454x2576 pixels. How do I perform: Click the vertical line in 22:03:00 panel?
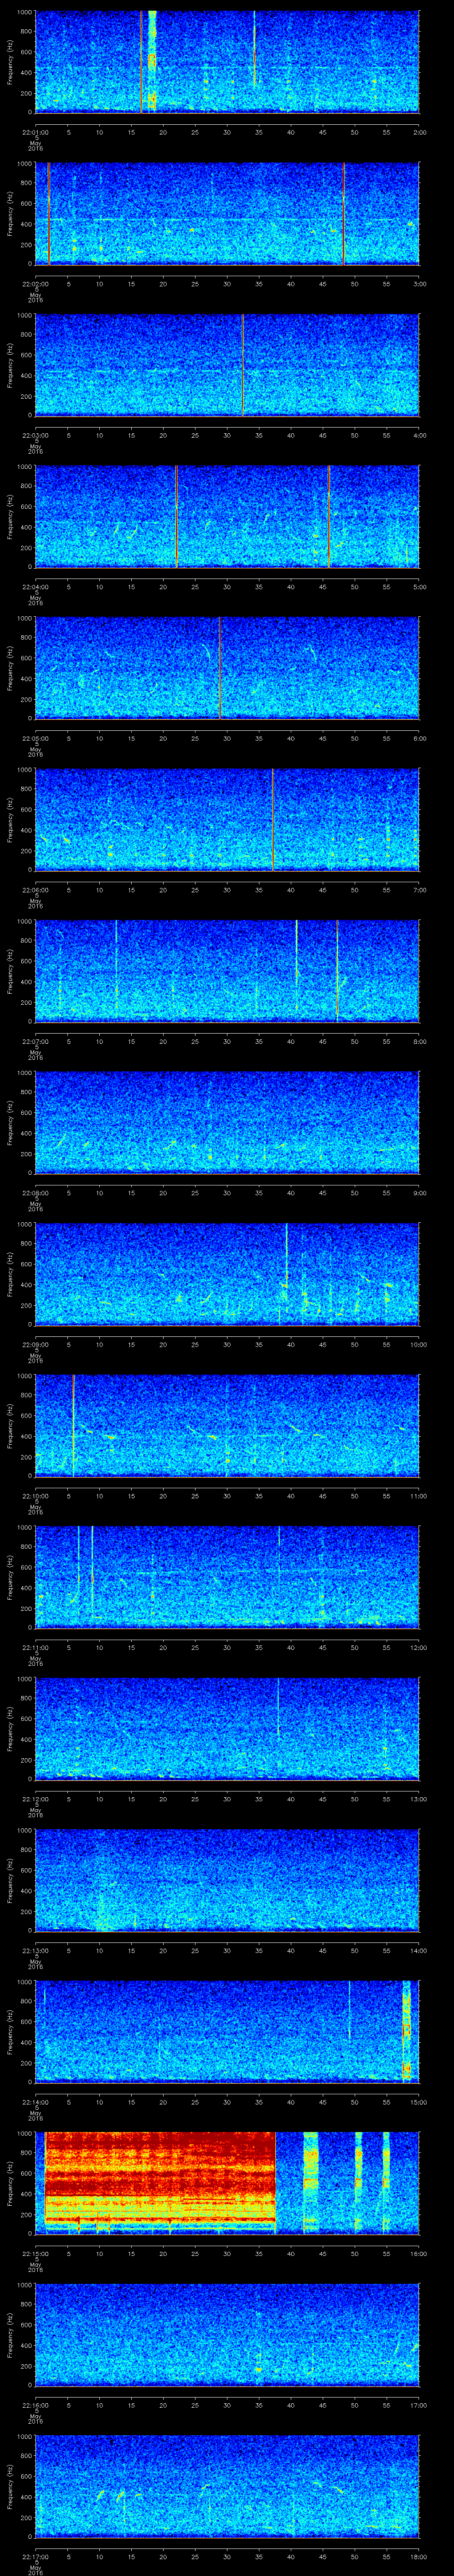click(242, 365)
